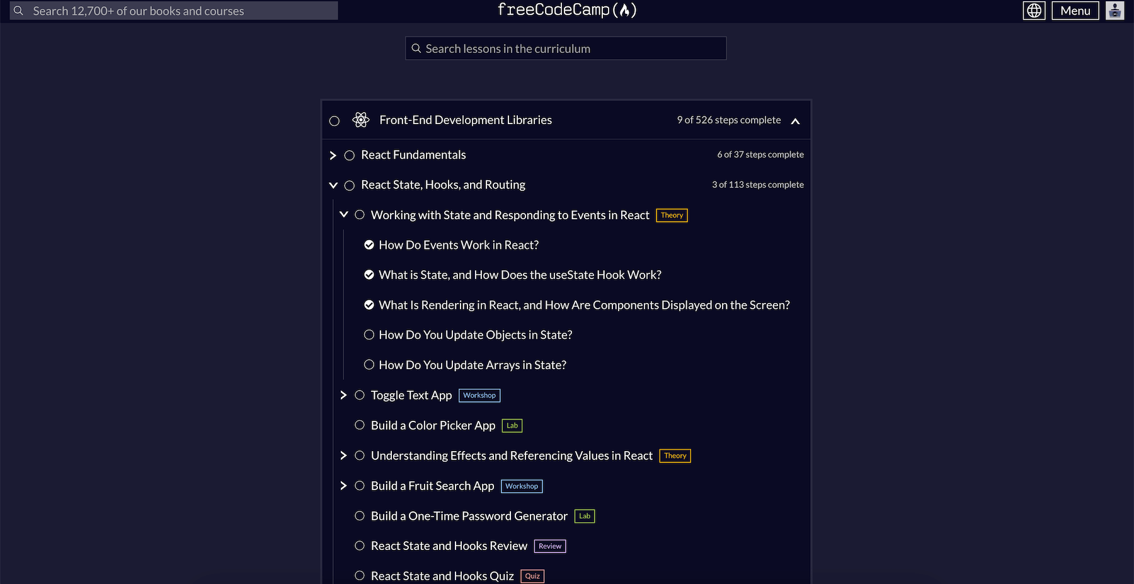Click "9 of 526 steps complete" text
Image resolution: width=1134 pixels, height=584 pixels.
point(729,120)
